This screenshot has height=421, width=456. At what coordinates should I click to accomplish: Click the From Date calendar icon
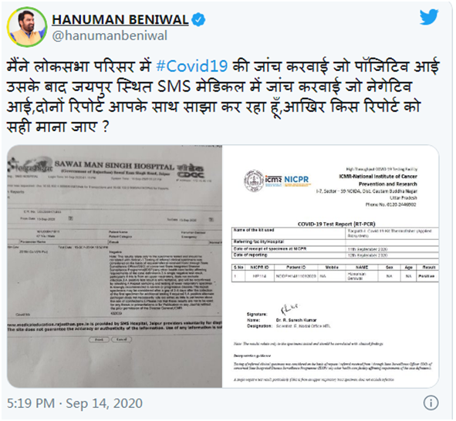pyautogui.click(x=71, y=218)
